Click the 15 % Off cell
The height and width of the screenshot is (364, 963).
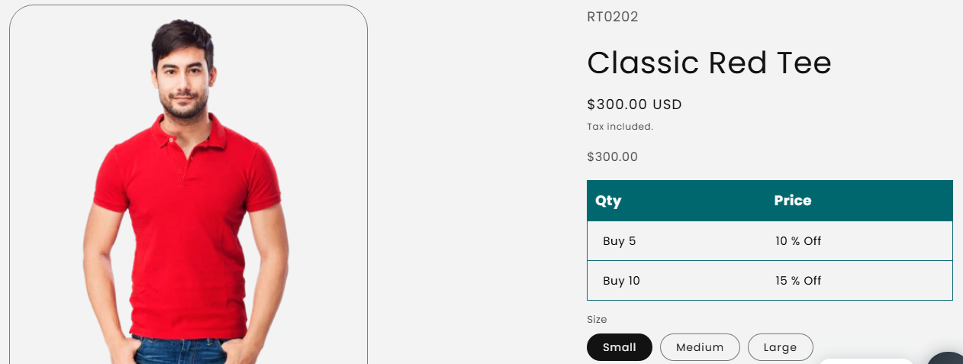click(797, 281)
